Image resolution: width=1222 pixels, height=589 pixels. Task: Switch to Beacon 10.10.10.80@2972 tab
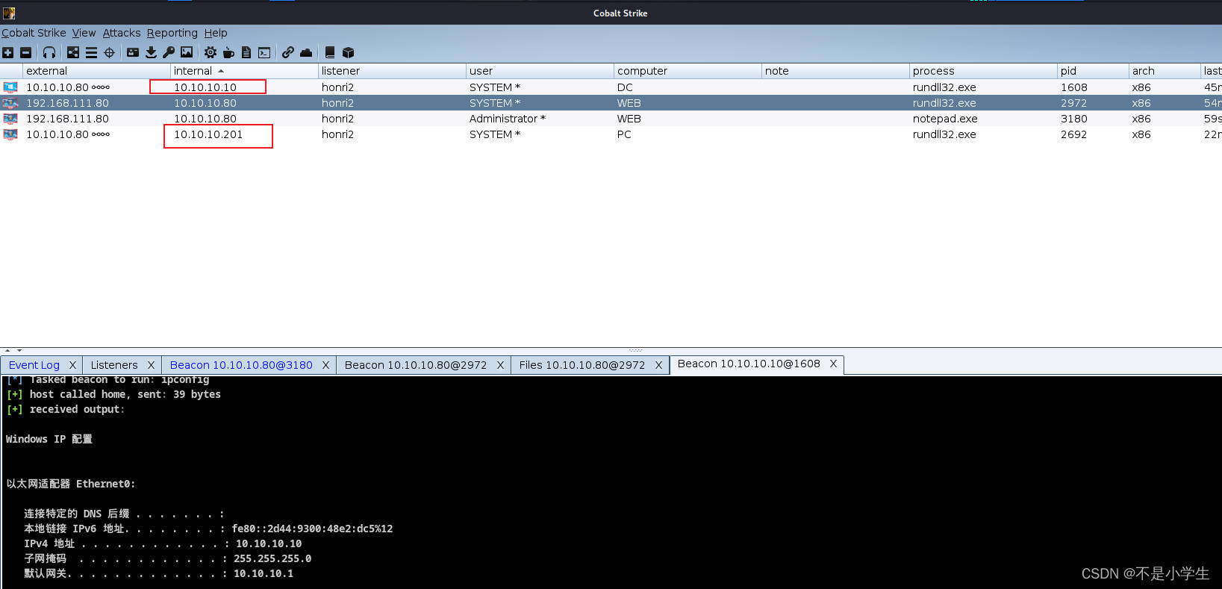(416, 365)
